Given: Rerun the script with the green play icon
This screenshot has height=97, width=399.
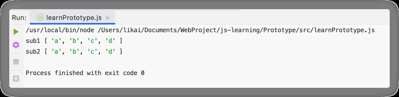Looking at the screenshot, I should point(16,32).
